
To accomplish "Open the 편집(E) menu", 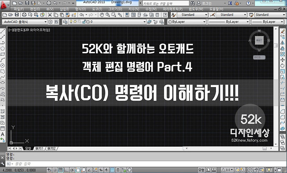I will tap(35, 9).
